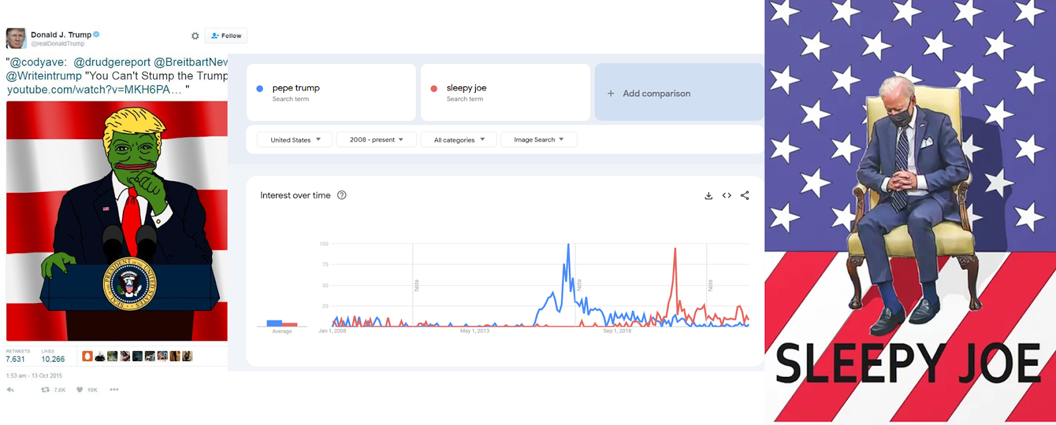This screenshot has height=425, width=1056.
Task: Click the red dot for sleepy joe
Action: (434, 88)
